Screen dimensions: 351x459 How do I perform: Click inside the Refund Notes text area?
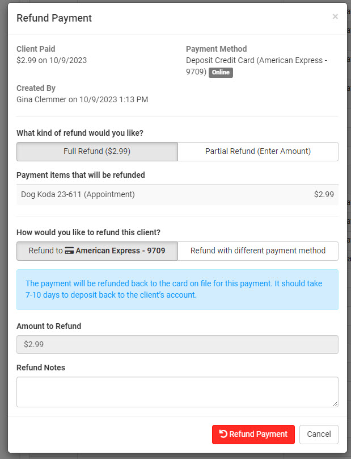point(177,392)
